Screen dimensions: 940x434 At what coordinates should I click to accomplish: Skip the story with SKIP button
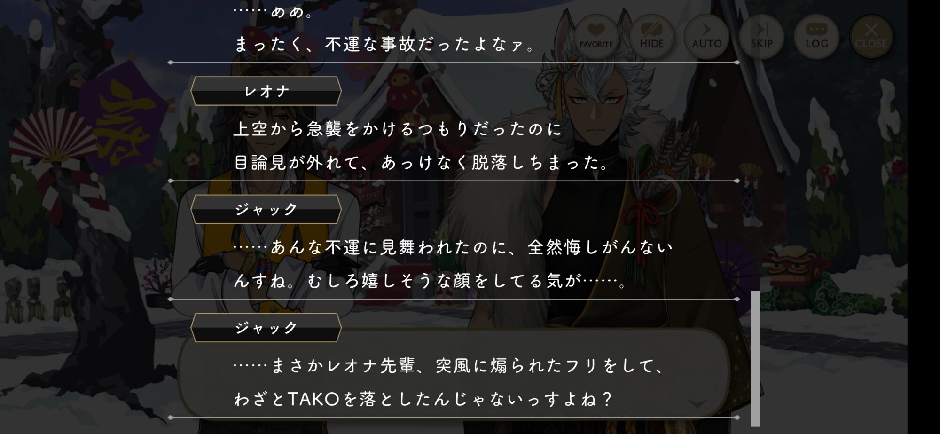coord(761,36)
